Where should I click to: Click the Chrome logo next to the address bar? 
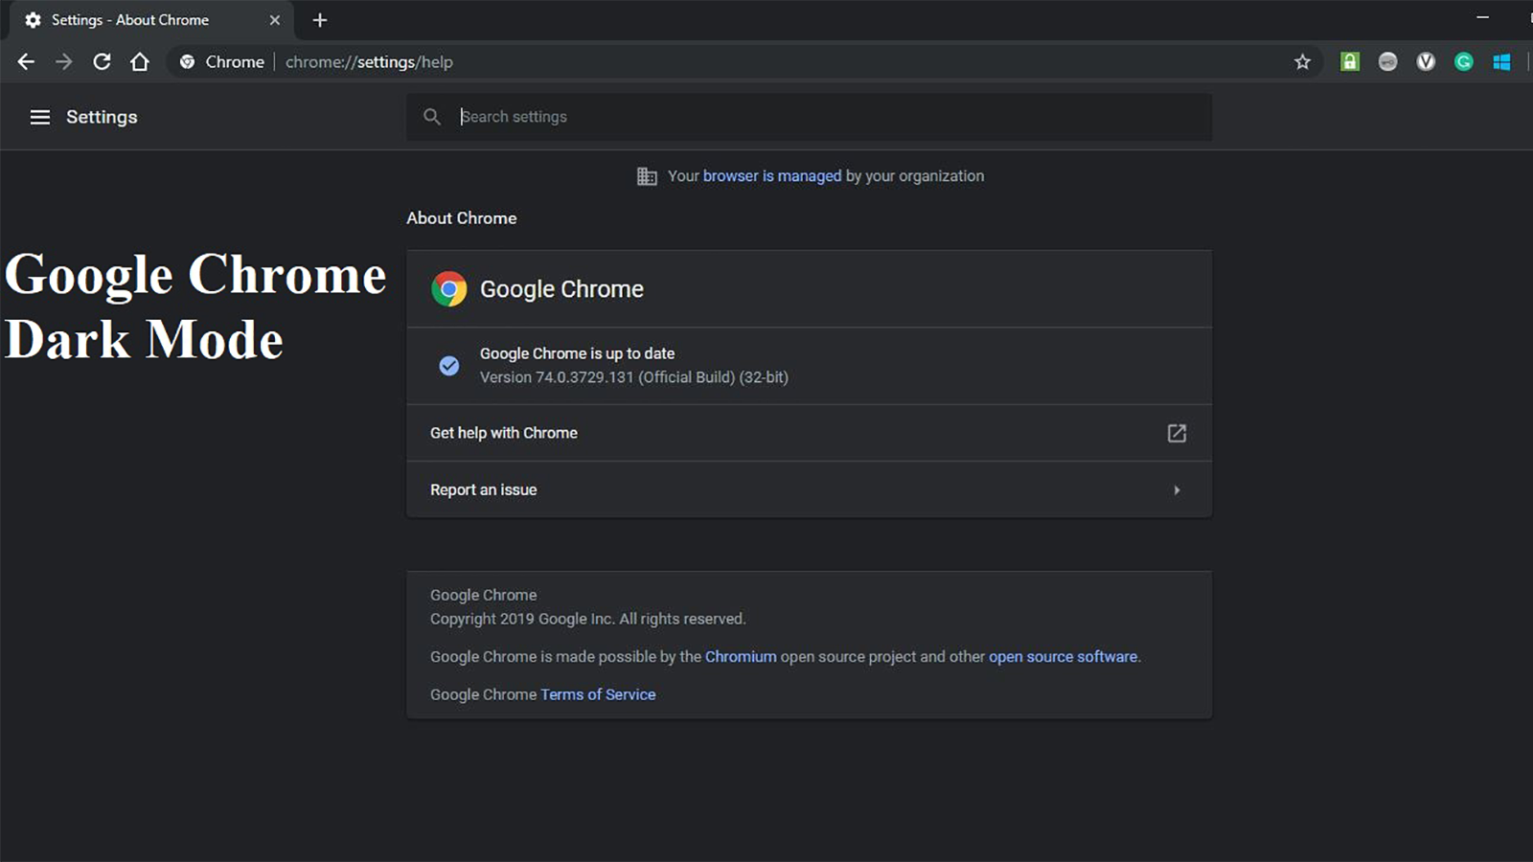point(187,61)
